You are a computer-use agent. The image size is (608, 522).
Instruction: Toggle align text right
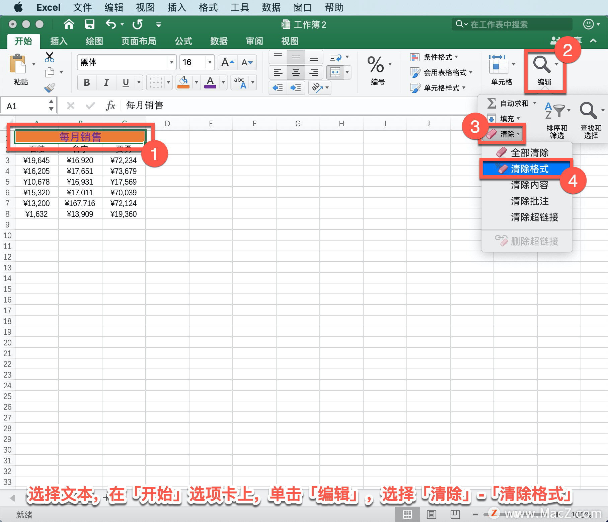[x=314, y=72]
